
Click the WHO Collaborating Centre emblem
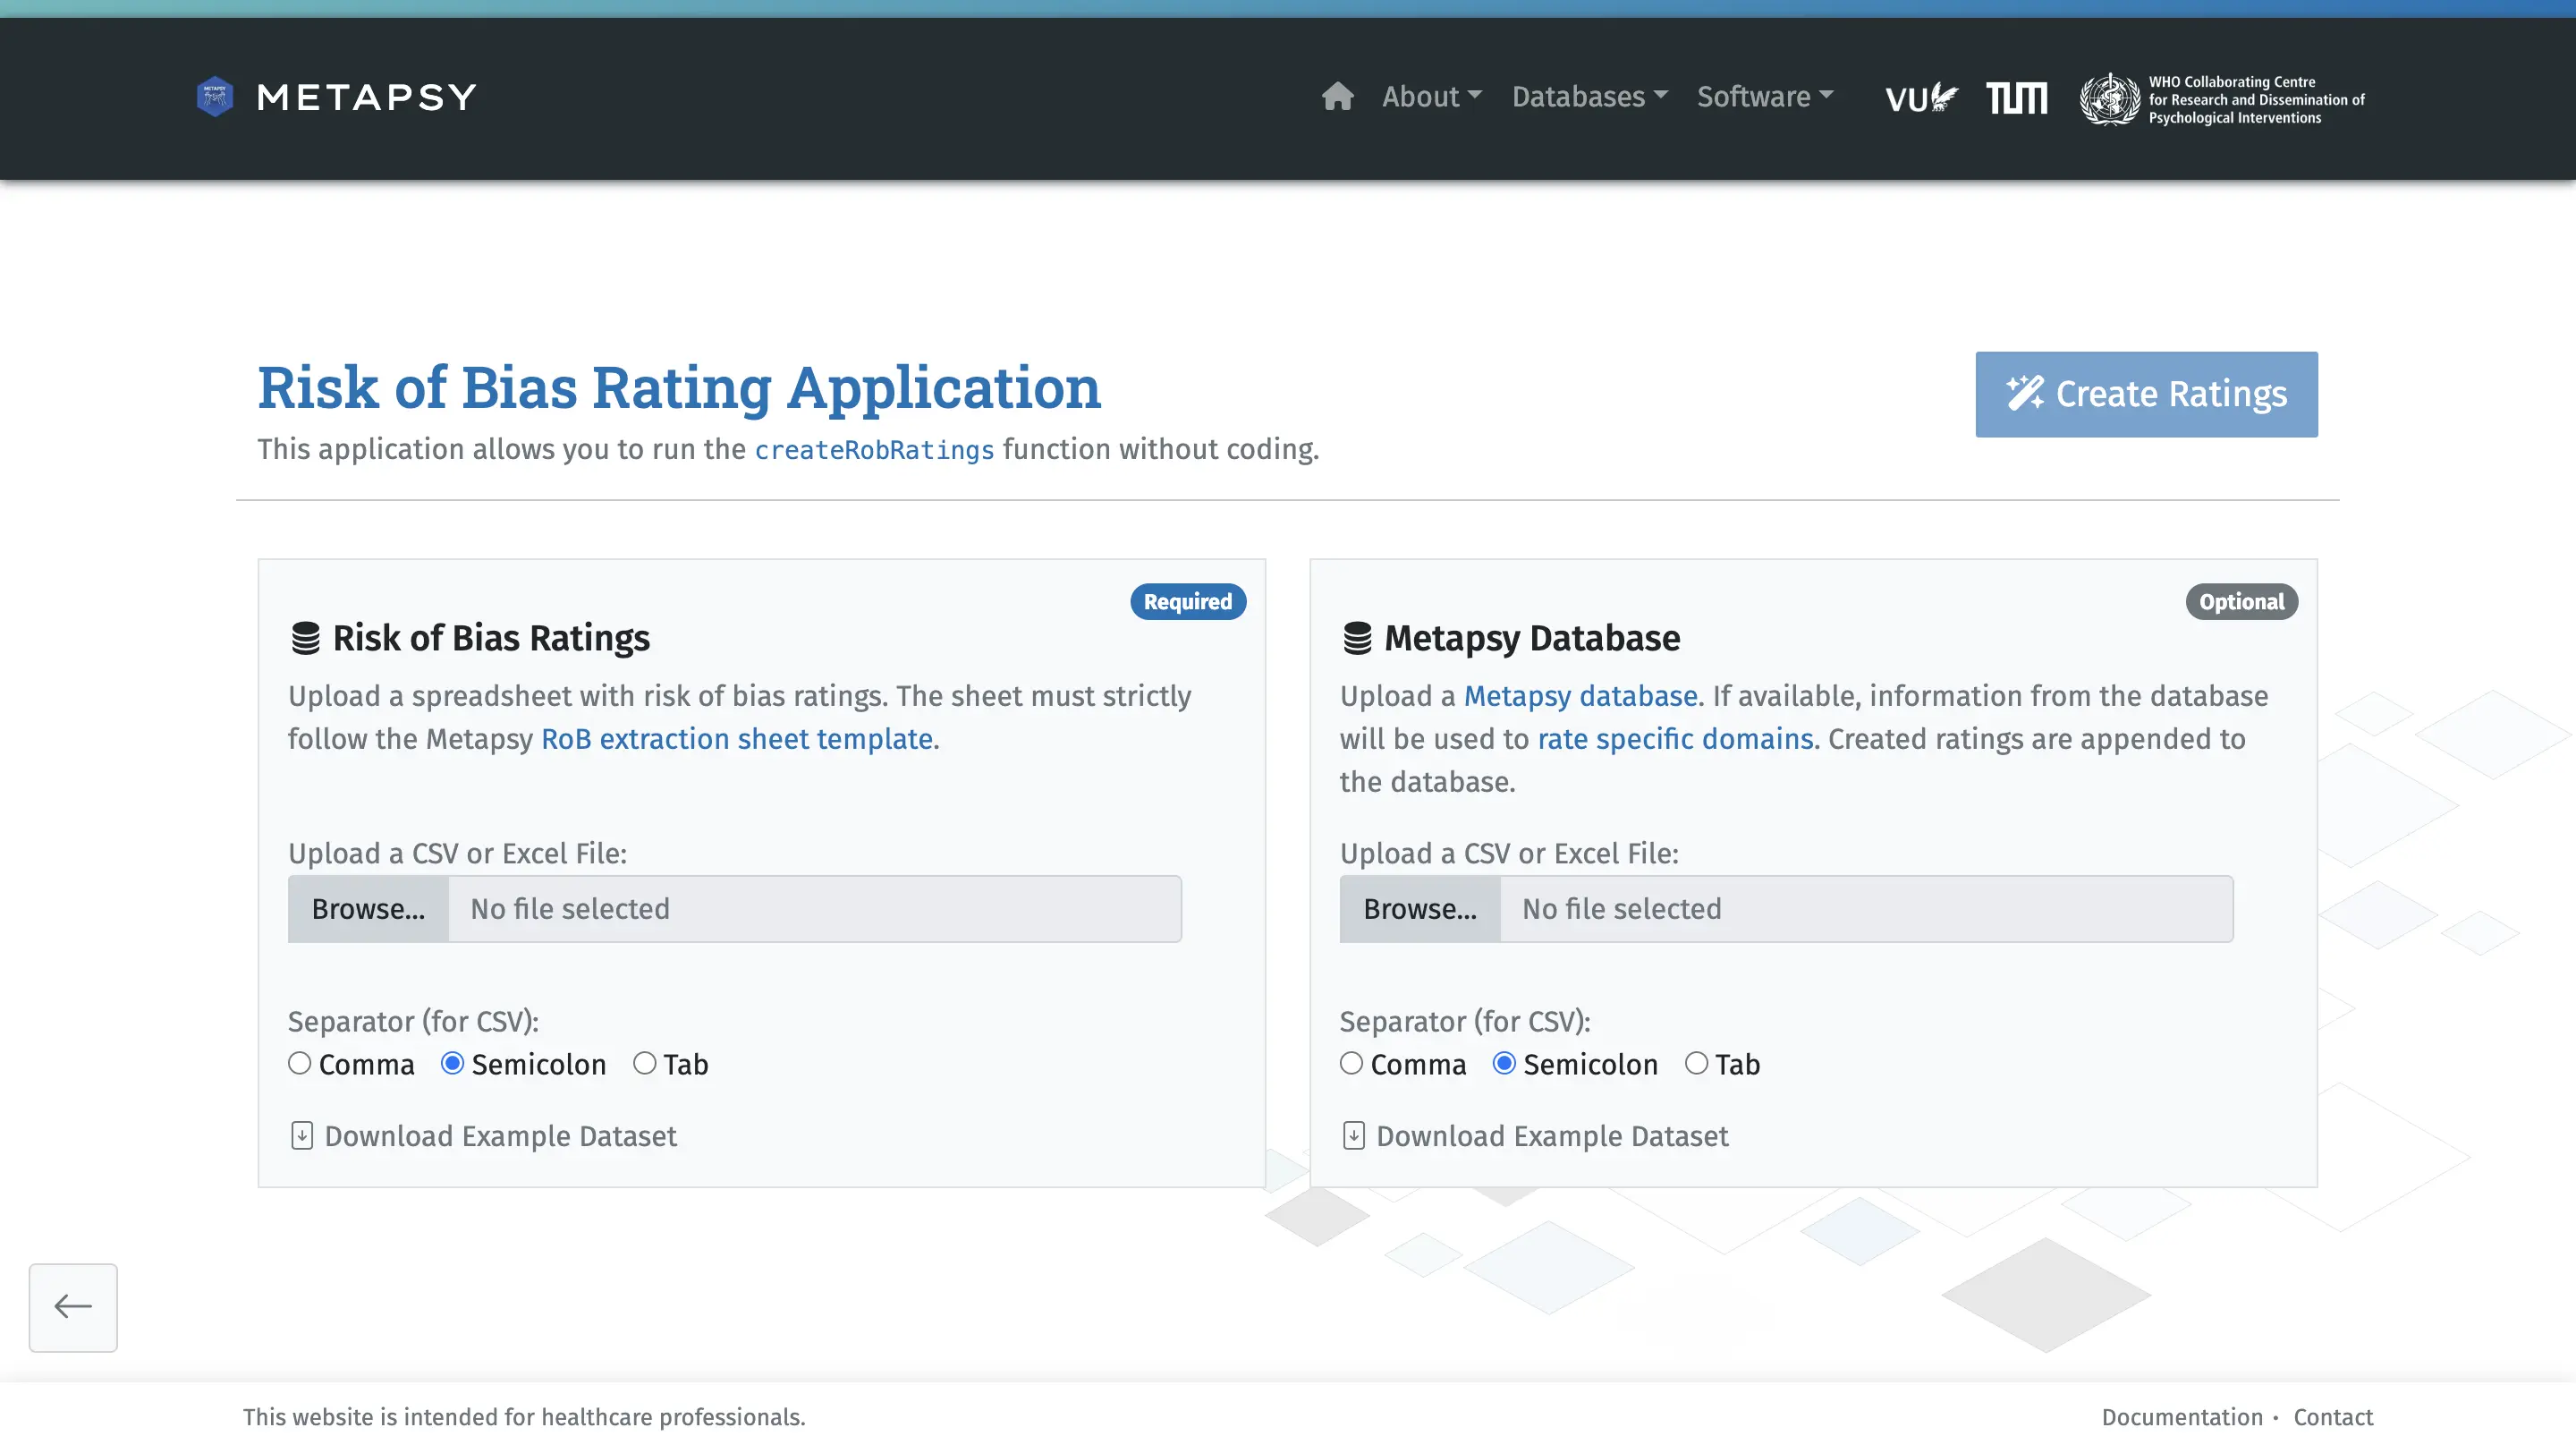tap(2110, 99)
